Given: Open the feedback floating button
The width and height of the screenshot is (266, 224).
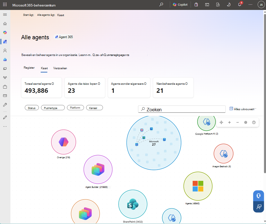Looking at the screenshot, I should [x=259, y=207].
